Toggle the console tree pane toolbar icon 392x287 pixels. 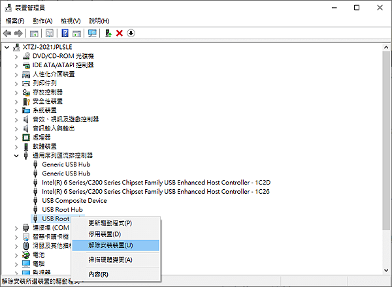[x=34, y=33]
